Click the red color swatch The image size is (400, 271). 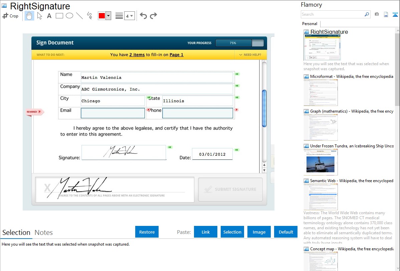(x=102, y=16)
